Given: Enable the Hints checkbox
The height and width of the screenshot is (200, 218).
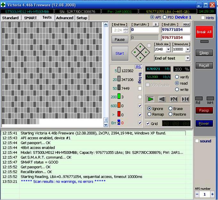Looking at the screenshot, I should click(x=203, y=18).
